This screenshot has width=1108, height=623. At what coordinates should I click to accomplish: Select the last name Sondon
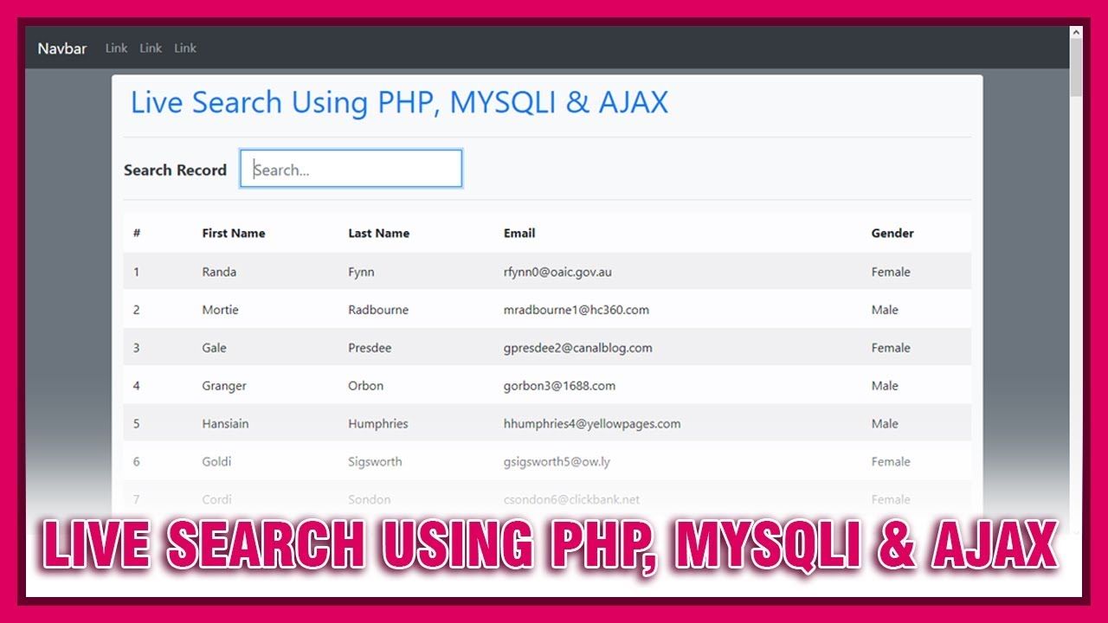click(369, 500)
